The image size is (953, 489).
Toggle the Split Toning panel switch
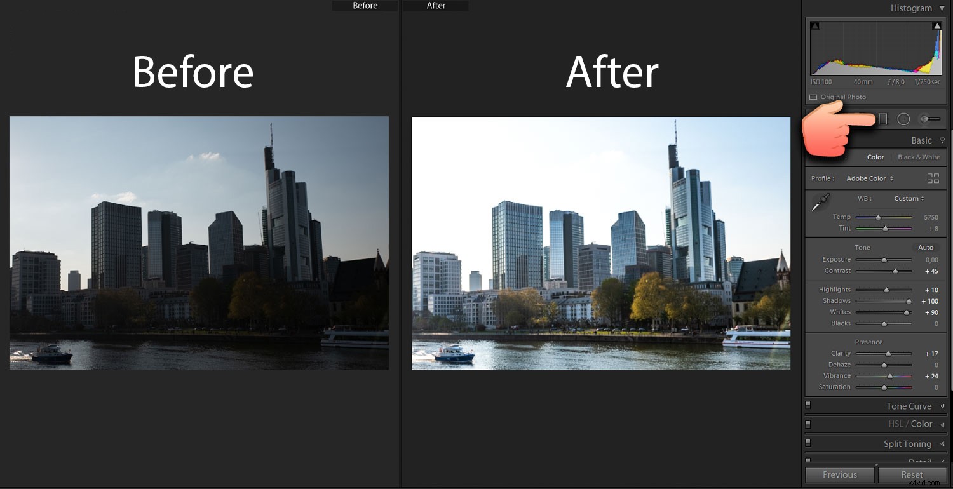point(808,443)
